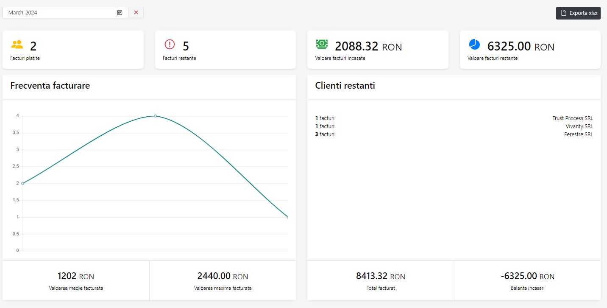607x308 pixels.
Task: Click the 2088.32 RON collected value
Action: [x=368, y=46]
